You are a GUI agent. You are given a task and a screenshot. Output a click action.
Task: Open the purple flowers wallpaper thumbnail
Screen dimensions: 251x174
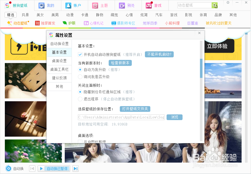(x=33, y=151)
